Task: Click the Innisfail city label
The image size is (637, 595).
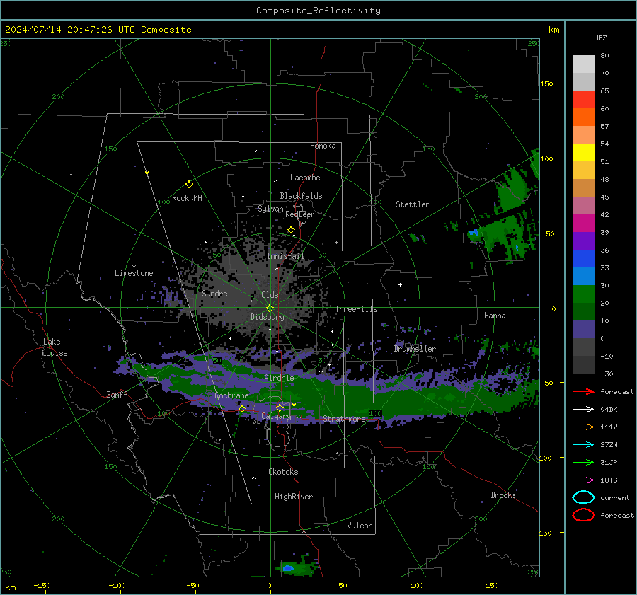Action: click(x=285, y=256)
